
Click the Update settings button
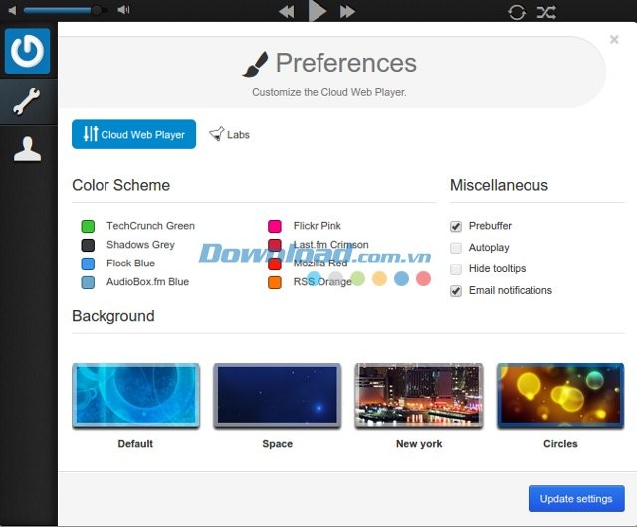point(576,498)
